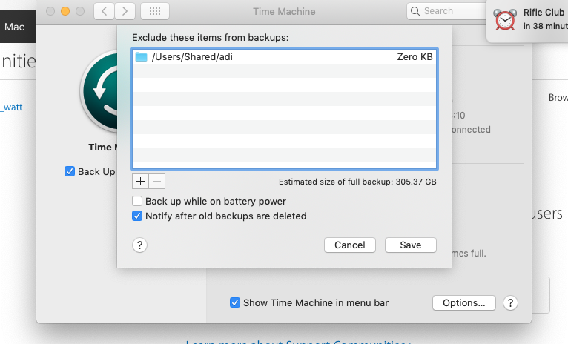Click the Mac tab in background window

pyautogui.click(x=15, y=27)
